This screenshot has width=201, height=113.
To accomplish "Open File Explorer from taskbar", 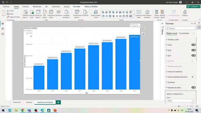I will click(x=16, y=110).
